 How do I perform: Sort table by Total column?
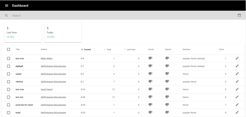pos(109,49)
